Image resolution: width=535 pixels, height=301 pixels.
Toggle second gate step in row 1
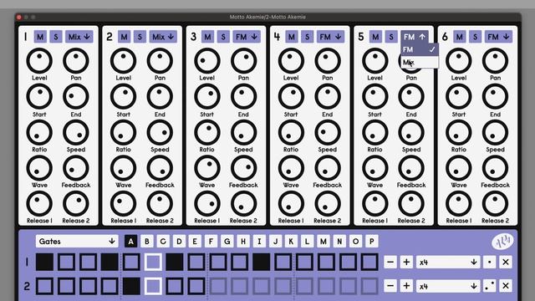tap(66, 262)
